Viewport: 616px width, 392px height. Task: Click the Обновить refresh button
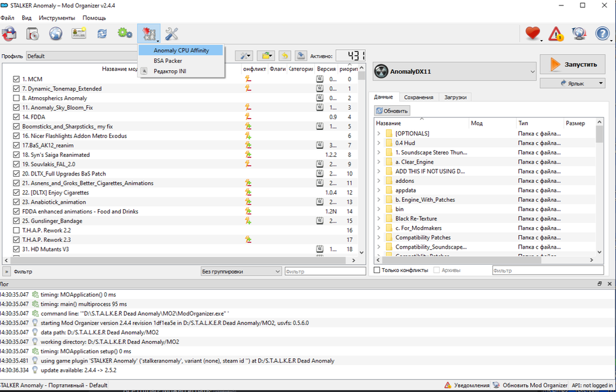[x=392, y=111]
